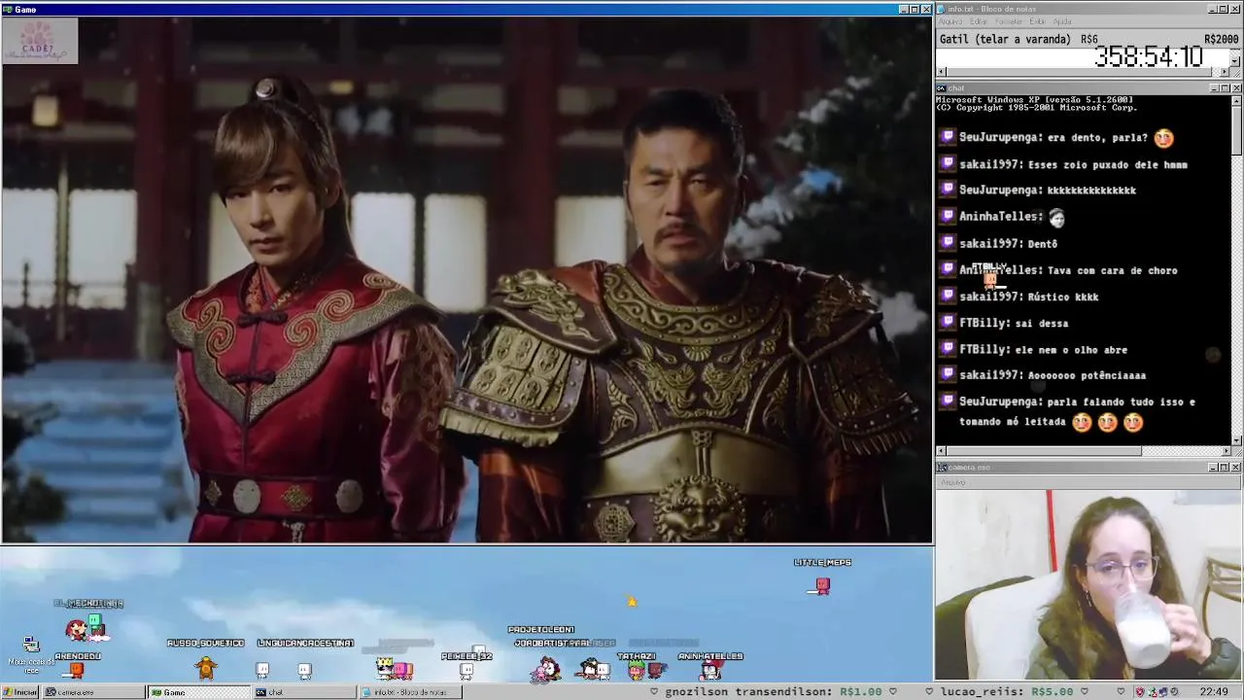The height and width of the screenshot is (700, 1244).
Task: Click sakai1997 username on 'Dentô' message
Action: 990,244
